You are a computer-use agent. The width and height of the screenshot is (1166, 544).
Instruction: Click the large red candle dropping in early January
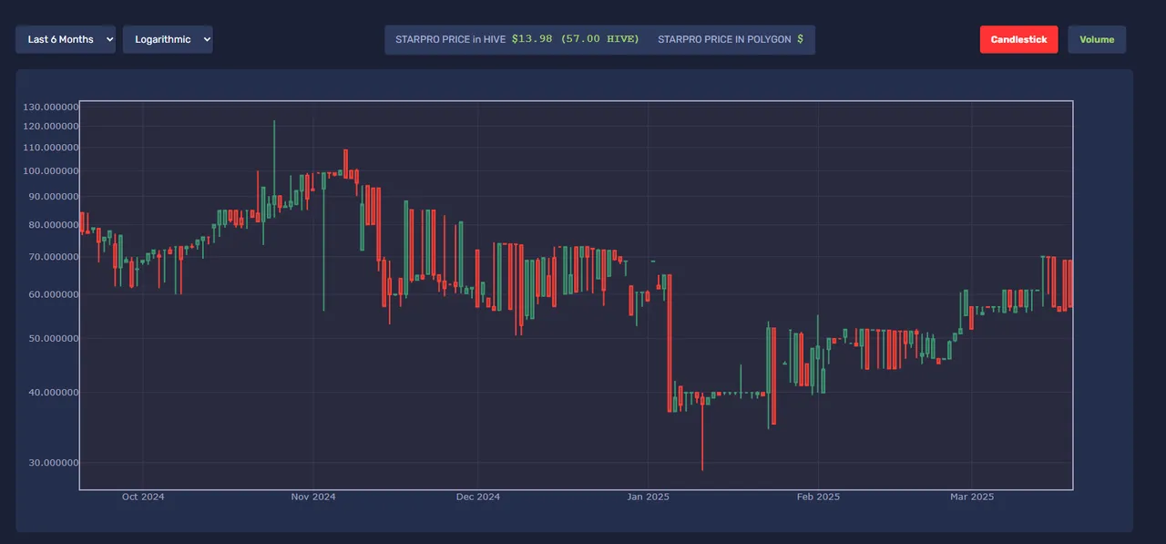pos(670,343)
